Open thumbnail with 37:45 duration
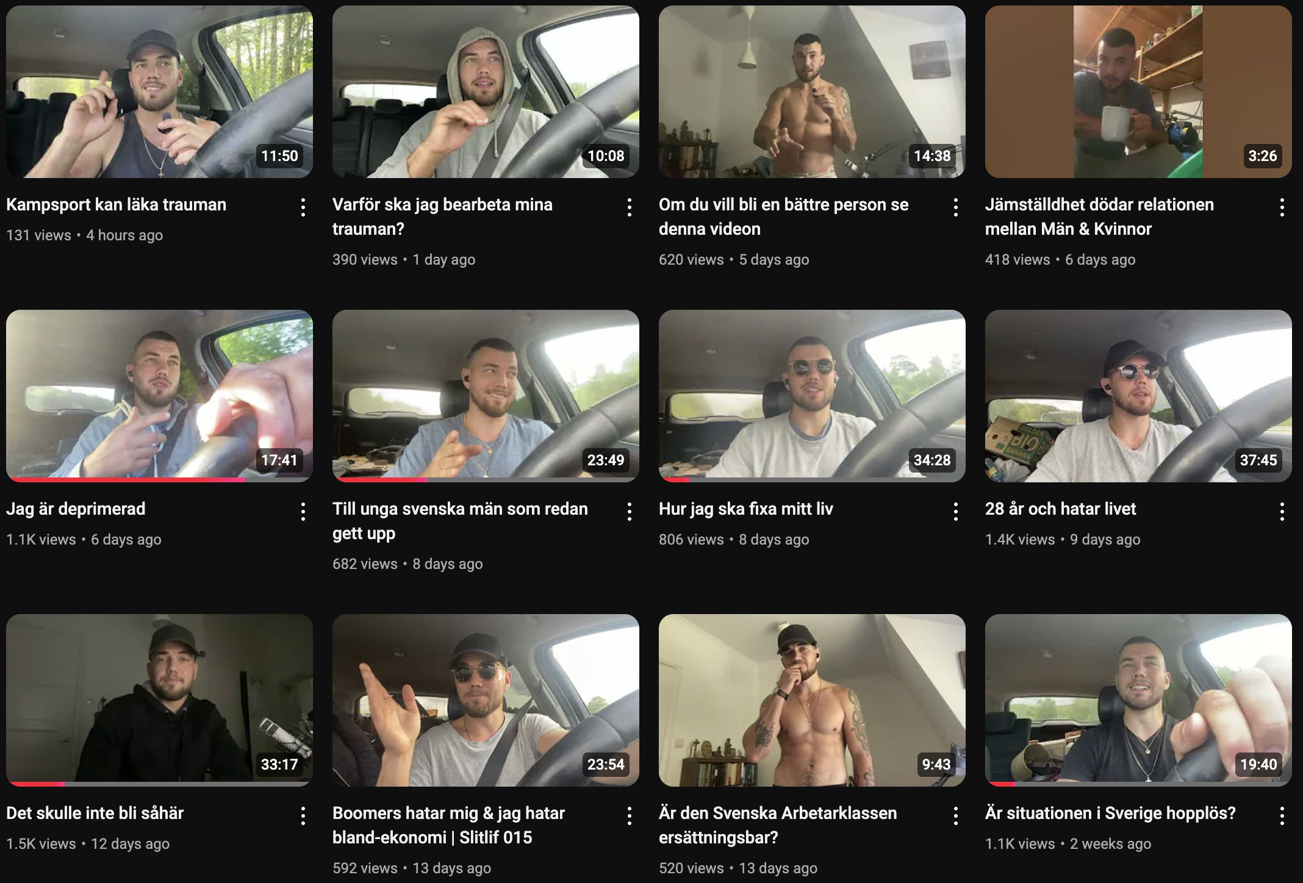 pos(1138,396)
